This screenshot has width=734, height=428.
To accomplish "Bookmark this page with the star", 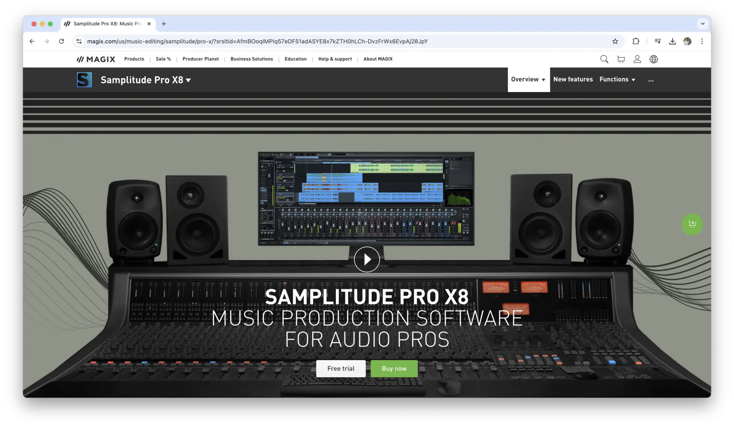I will pyautogui.click(x=615, y=41).
